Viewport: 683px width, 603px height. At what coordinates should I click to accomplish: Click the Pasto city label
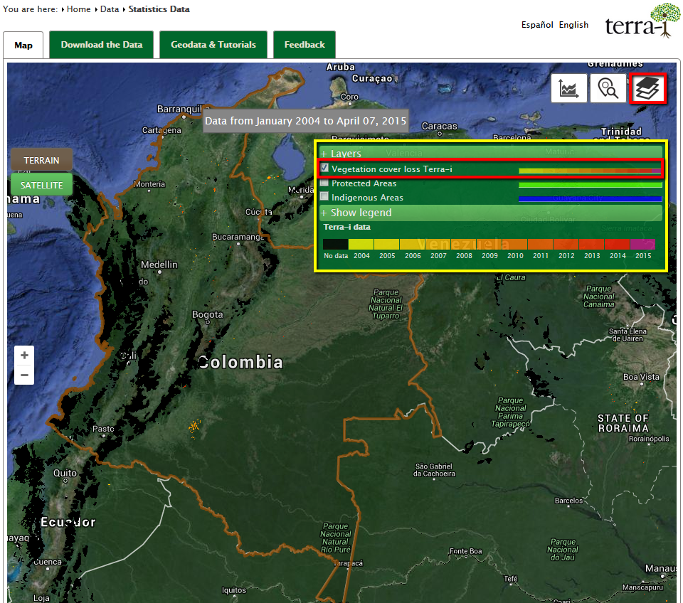(103, 429)
